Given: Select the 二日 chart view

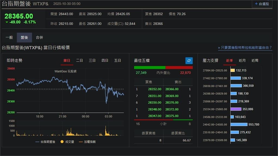Looking at the screenshot, I should pyautogui.click(x=80, y=60).
